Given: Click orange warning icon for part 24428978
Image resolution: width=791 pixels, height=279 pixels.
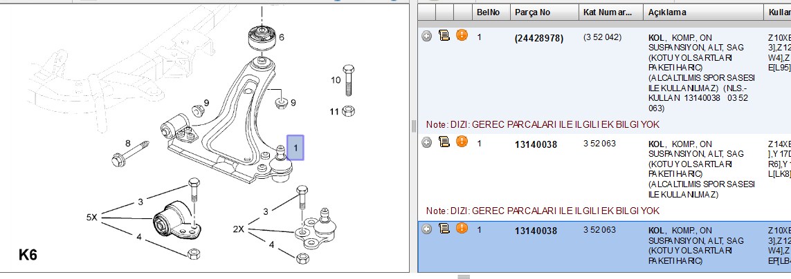Looking at the screenshot, I should click(x=462, y=35).
